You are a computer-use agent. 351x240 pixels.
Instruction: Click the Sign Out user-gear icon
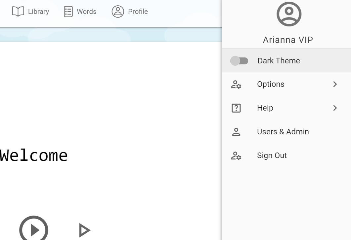(236, 156)
